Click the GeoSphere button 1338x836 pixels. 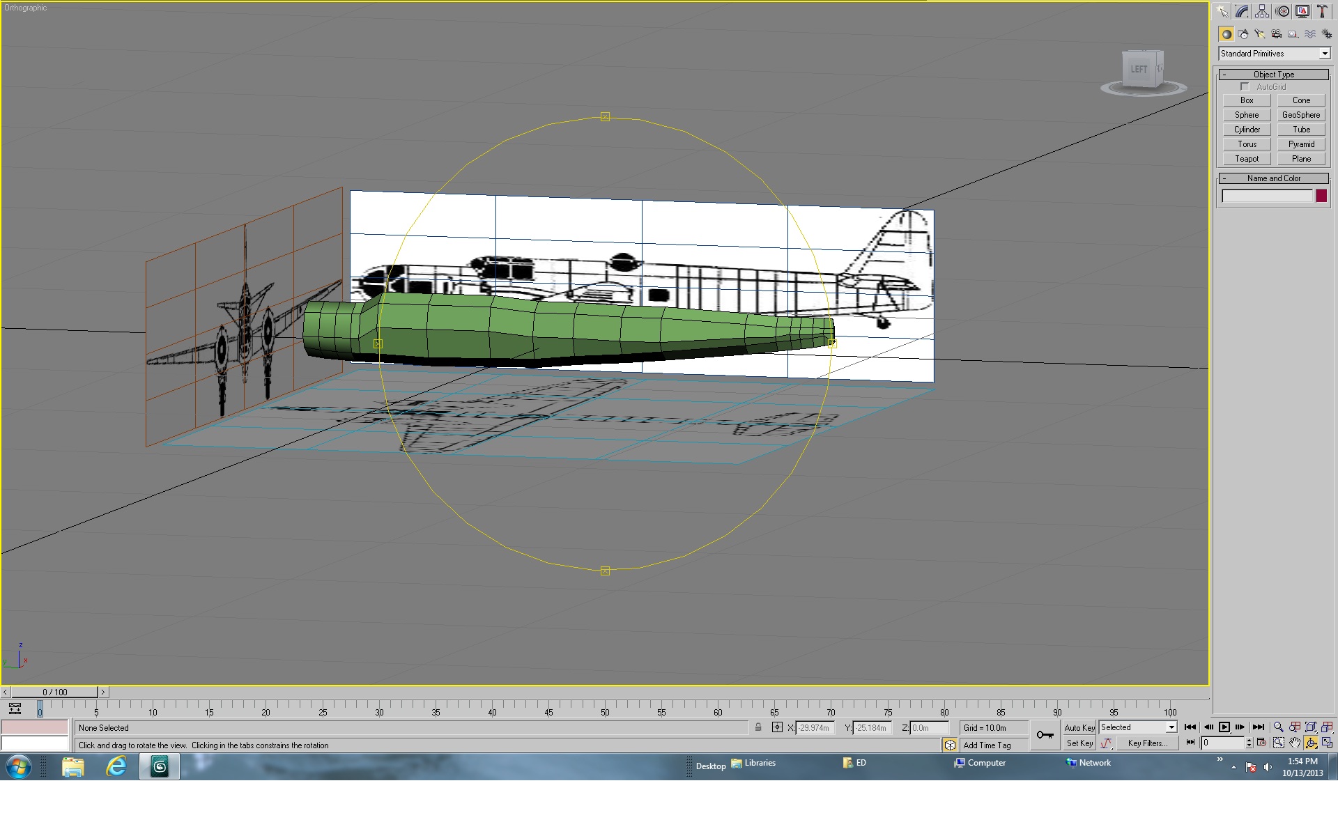(1301, 115)
